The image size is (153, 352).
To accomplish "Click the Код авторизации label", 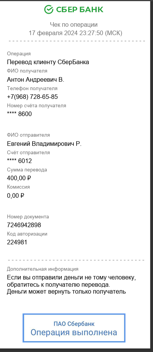I will point(27,234).
